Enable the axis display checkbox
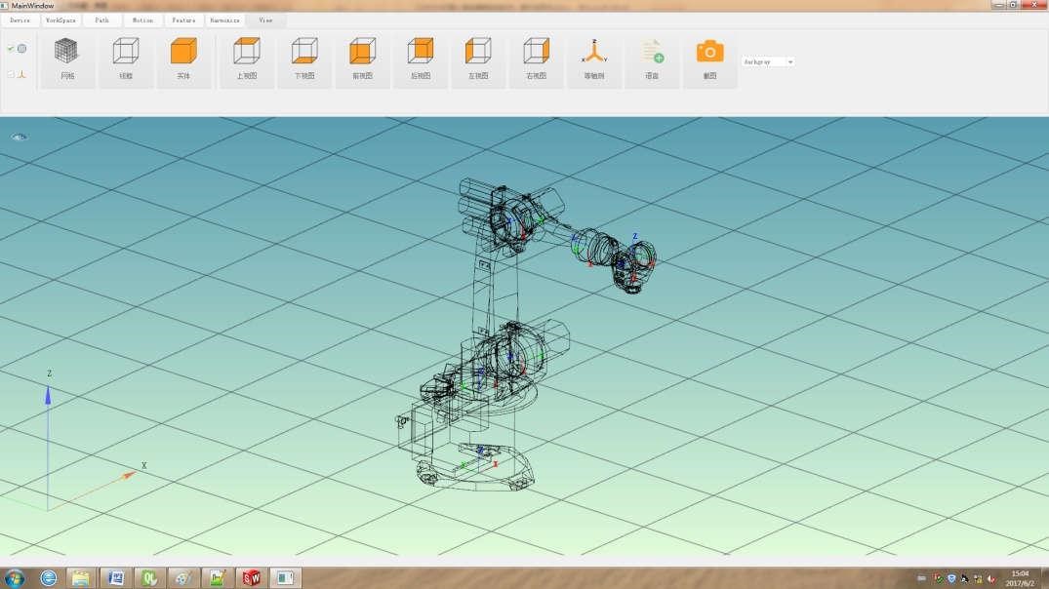Viewport: 1049px width, 589px height. click(11, 74)
